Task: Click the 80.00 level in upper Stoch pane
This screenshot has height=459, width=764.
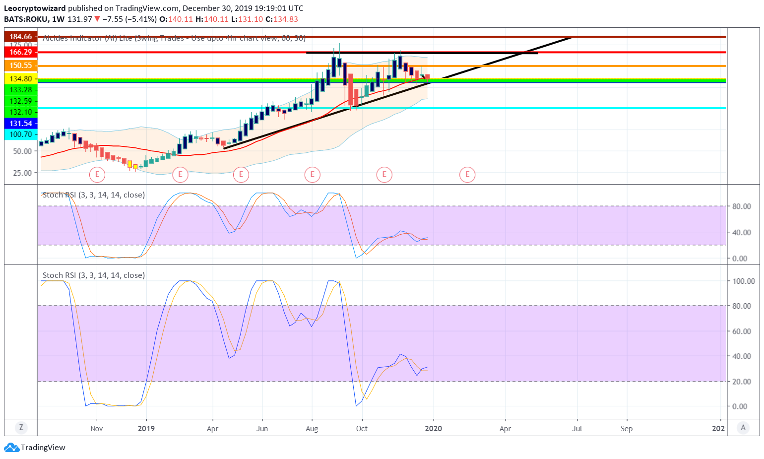Action: click(x=742, y=206)
